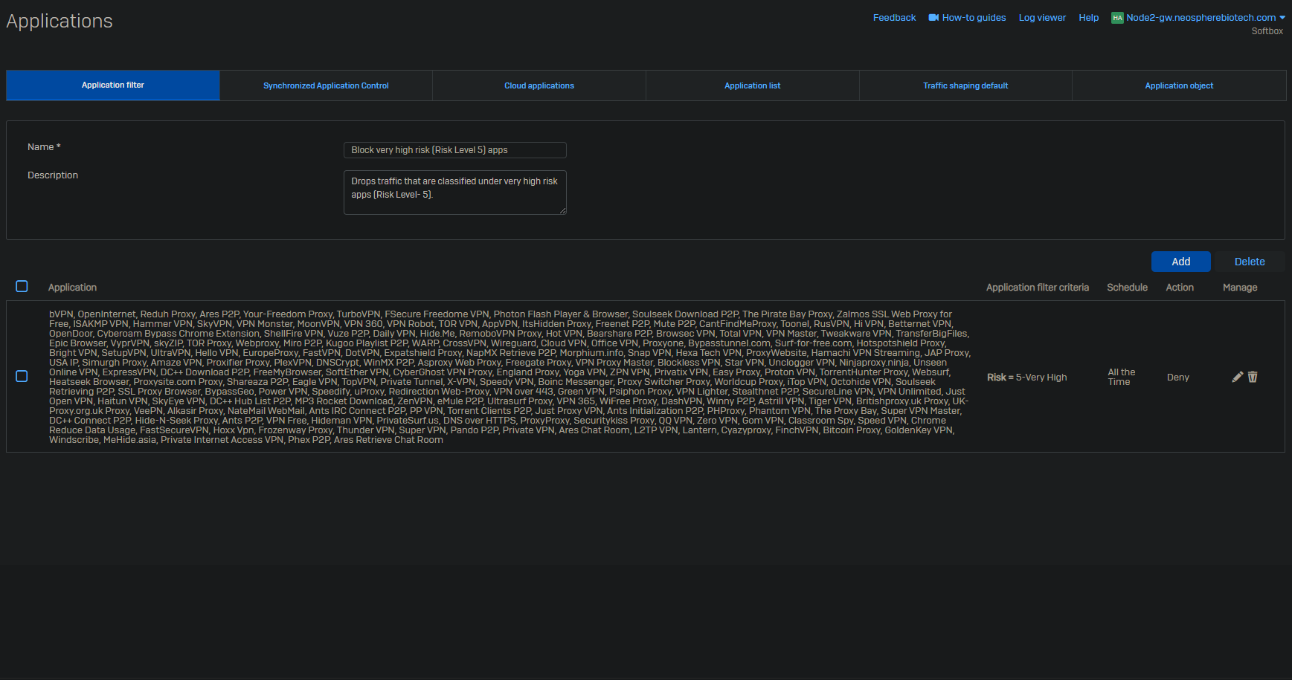Click the pencil edit icon in Manage column
The height and width of the screenshot is (680, 1292).
(x=1237, y=377)
